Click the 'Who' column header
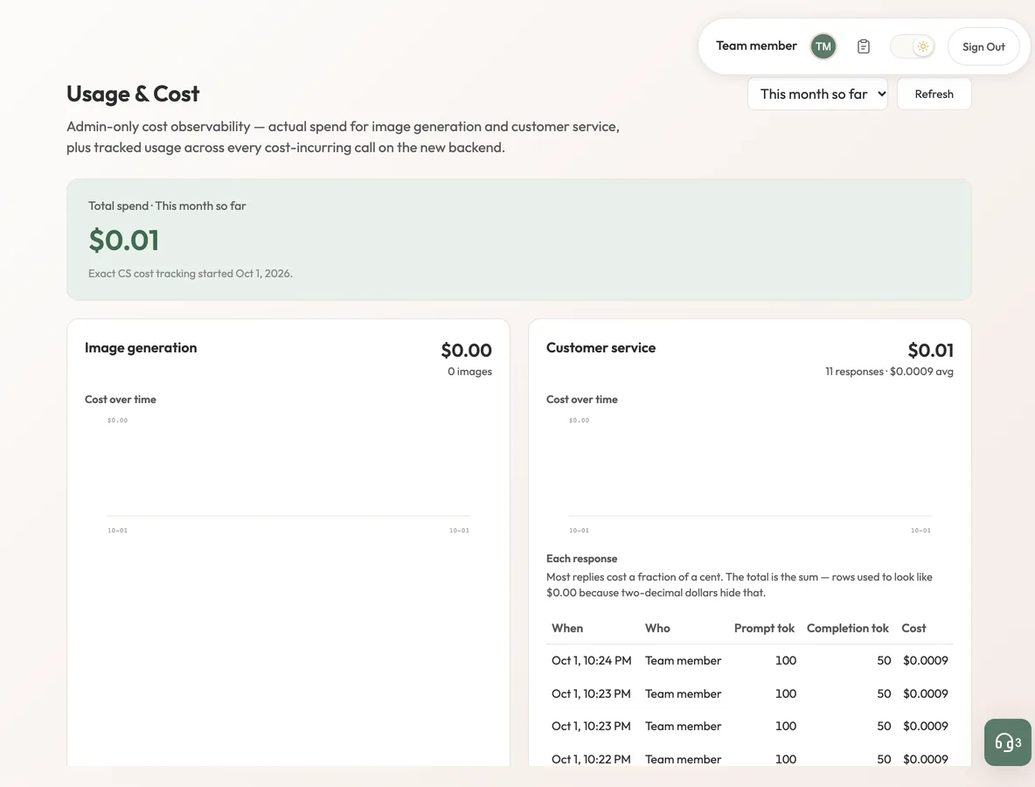The image size is (1035, 787). [657, 628]
